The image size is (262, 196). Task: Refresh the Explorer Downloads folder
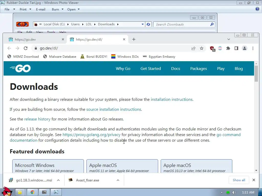(x=148, y=24)
